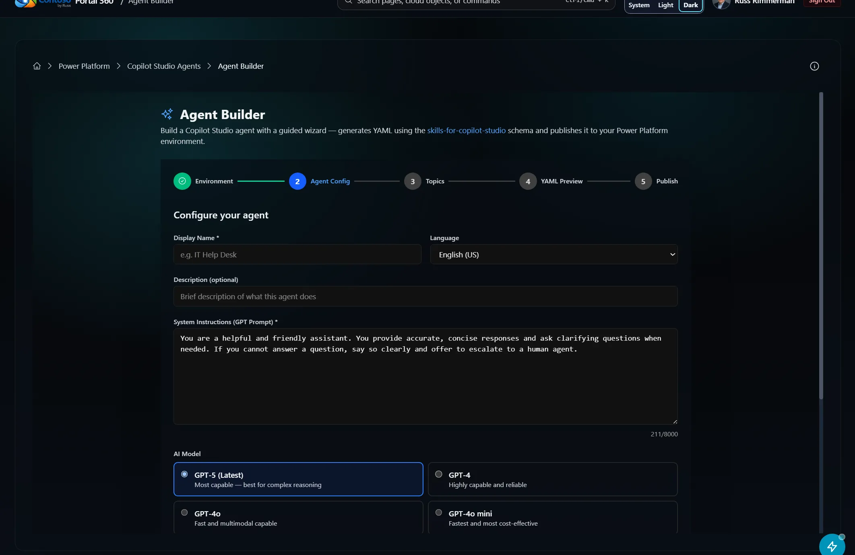Click the Sign Out button
Viewport: 855px width, 555px height.
[x=822, y=2]
